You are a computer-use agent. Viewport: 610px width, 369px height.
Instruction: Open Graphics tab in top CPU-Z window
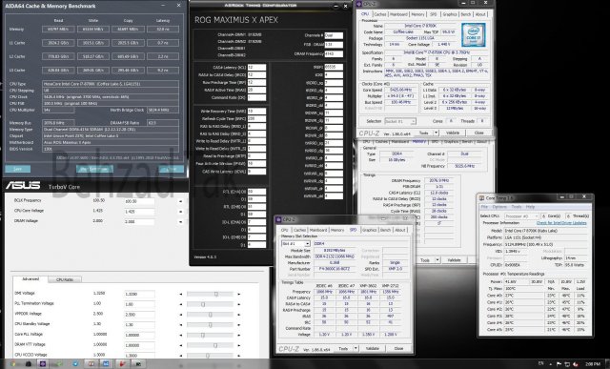tap(449, 14)
